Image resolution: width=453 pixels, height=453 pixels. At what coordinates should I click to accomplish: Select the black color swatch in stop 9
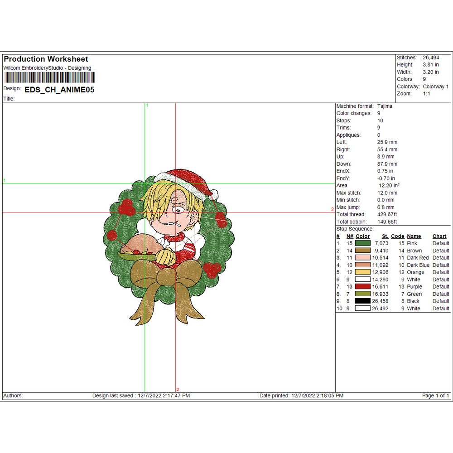[x=363, y=301]
